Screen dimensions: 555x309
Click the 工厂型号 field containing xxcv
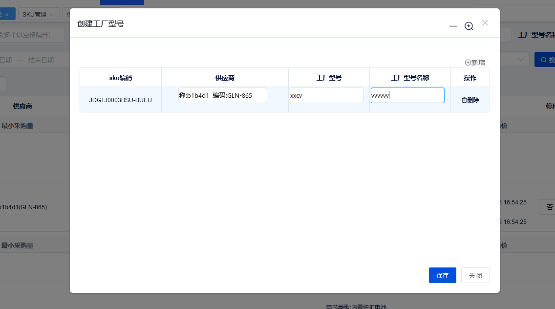tap(326, 95)
